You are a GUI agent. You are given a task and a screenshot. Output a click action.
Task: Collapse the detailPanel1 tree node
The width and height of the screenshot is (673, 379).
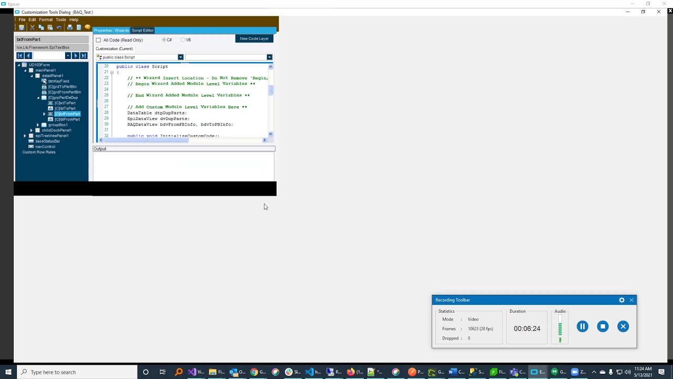tap(32, 76)
